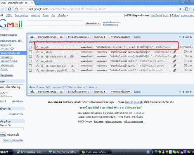The image size is (194, 155).
Task: Click the Gmail Chrome taskbar button
Action: (x=95, y=152)
